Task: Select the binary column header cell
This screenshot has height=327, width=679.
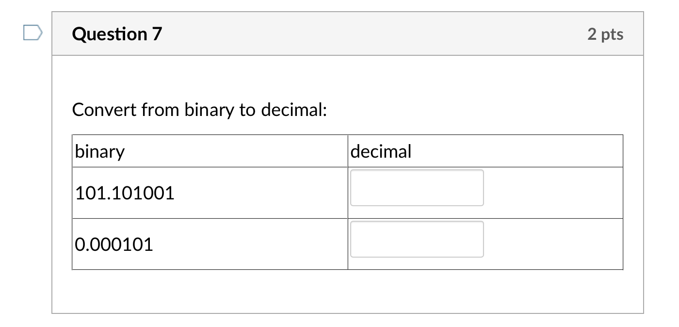Action: pyautogui.click(x=145, y=151)
